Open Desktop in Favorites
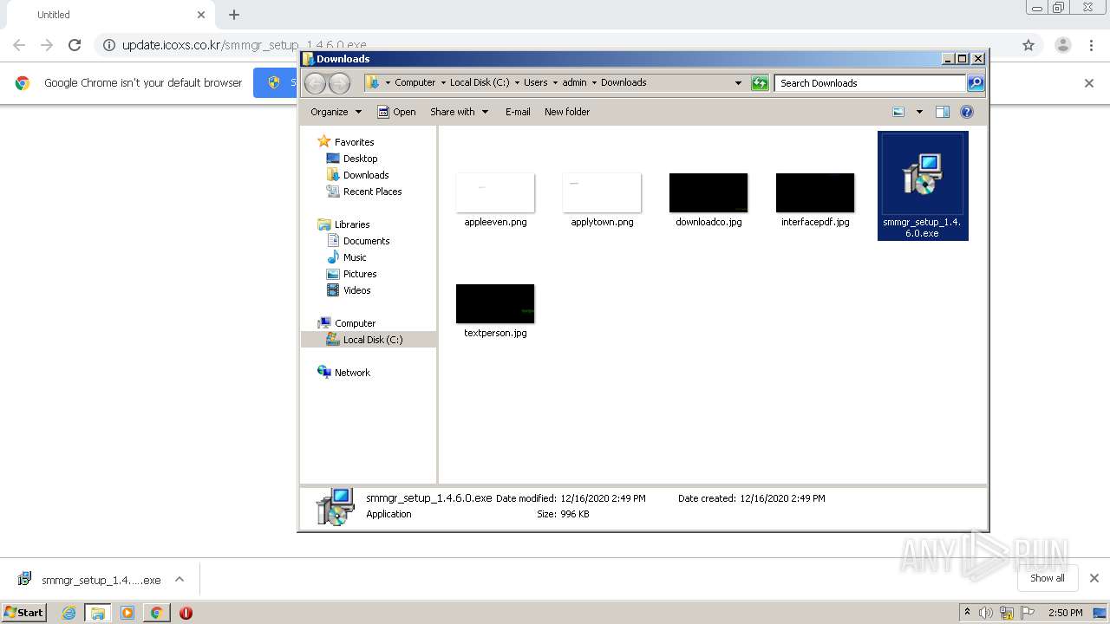This screenshot has height=624, width=1110. pyautogui.click(x=360, y=159)
